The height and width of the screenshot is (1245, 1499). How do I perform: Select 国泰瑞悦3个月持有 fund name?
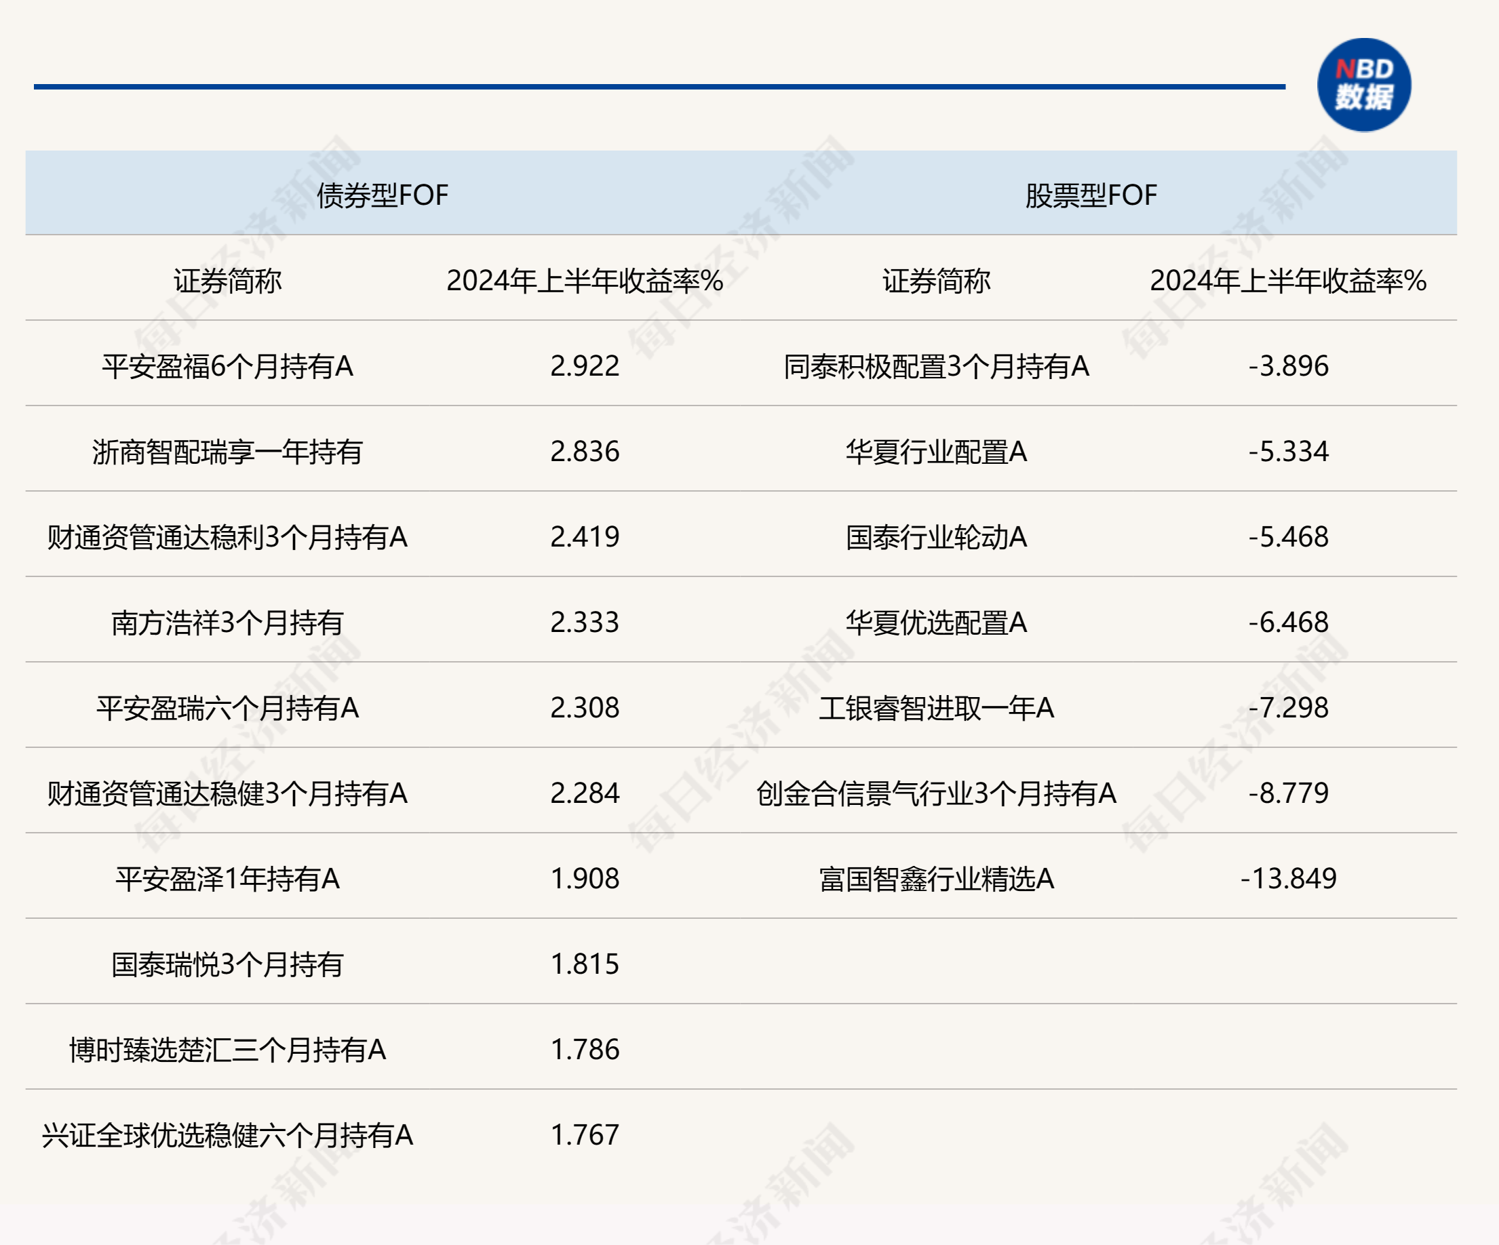228,964
